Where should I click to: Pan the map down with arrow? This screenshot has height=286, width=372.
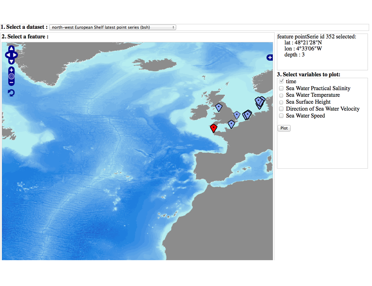click(x=11, y=61)
